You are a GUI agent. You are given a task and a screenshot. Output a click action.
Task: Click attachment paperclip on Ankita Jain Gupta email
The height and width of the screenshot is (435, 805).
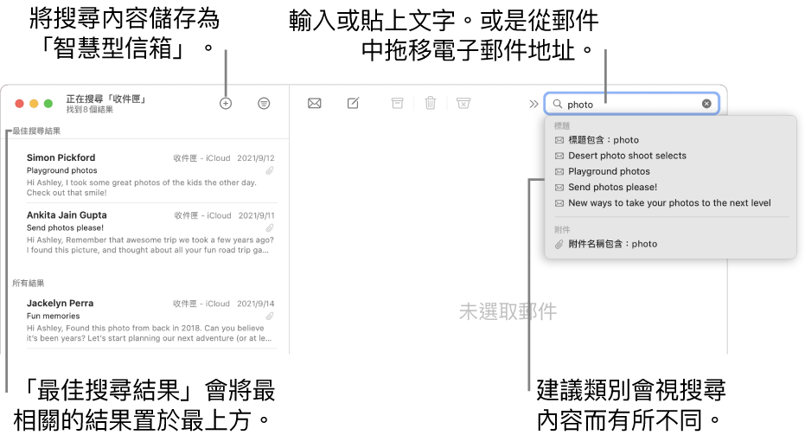pos(270,228)
